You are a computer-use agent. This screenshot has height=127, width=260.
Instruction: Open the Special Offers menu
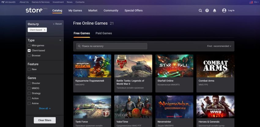pyautogui.click(x=133, y=10)
